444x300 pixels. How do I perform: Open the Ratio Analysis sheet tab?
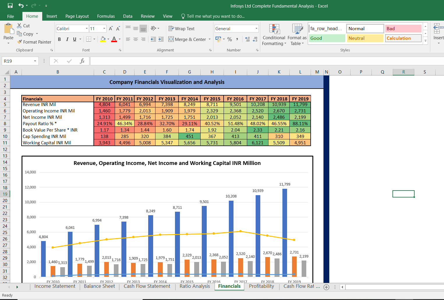pyautogui.click(x=195, y=286)
